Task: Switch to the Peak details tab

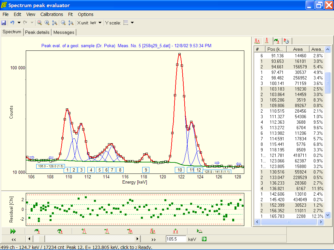Action: (x=37, y=32)
